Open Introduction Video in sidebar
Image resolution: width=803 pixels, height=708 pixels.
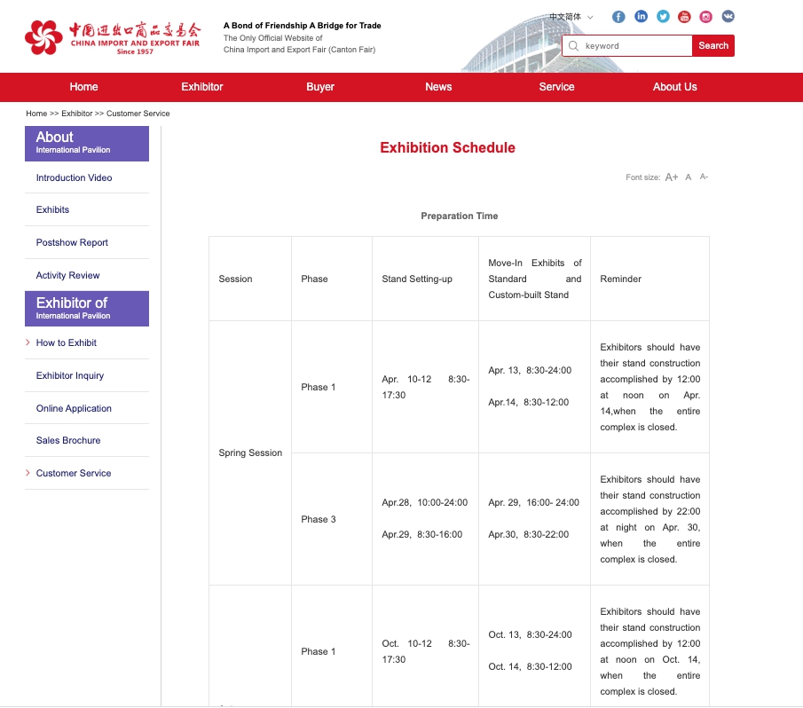click(x=74, y=177)
